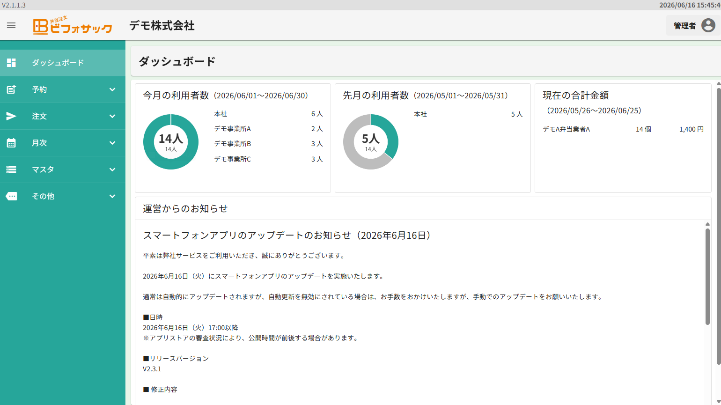
Task: Click last month's 5人 donut chart
Action: 371,142
